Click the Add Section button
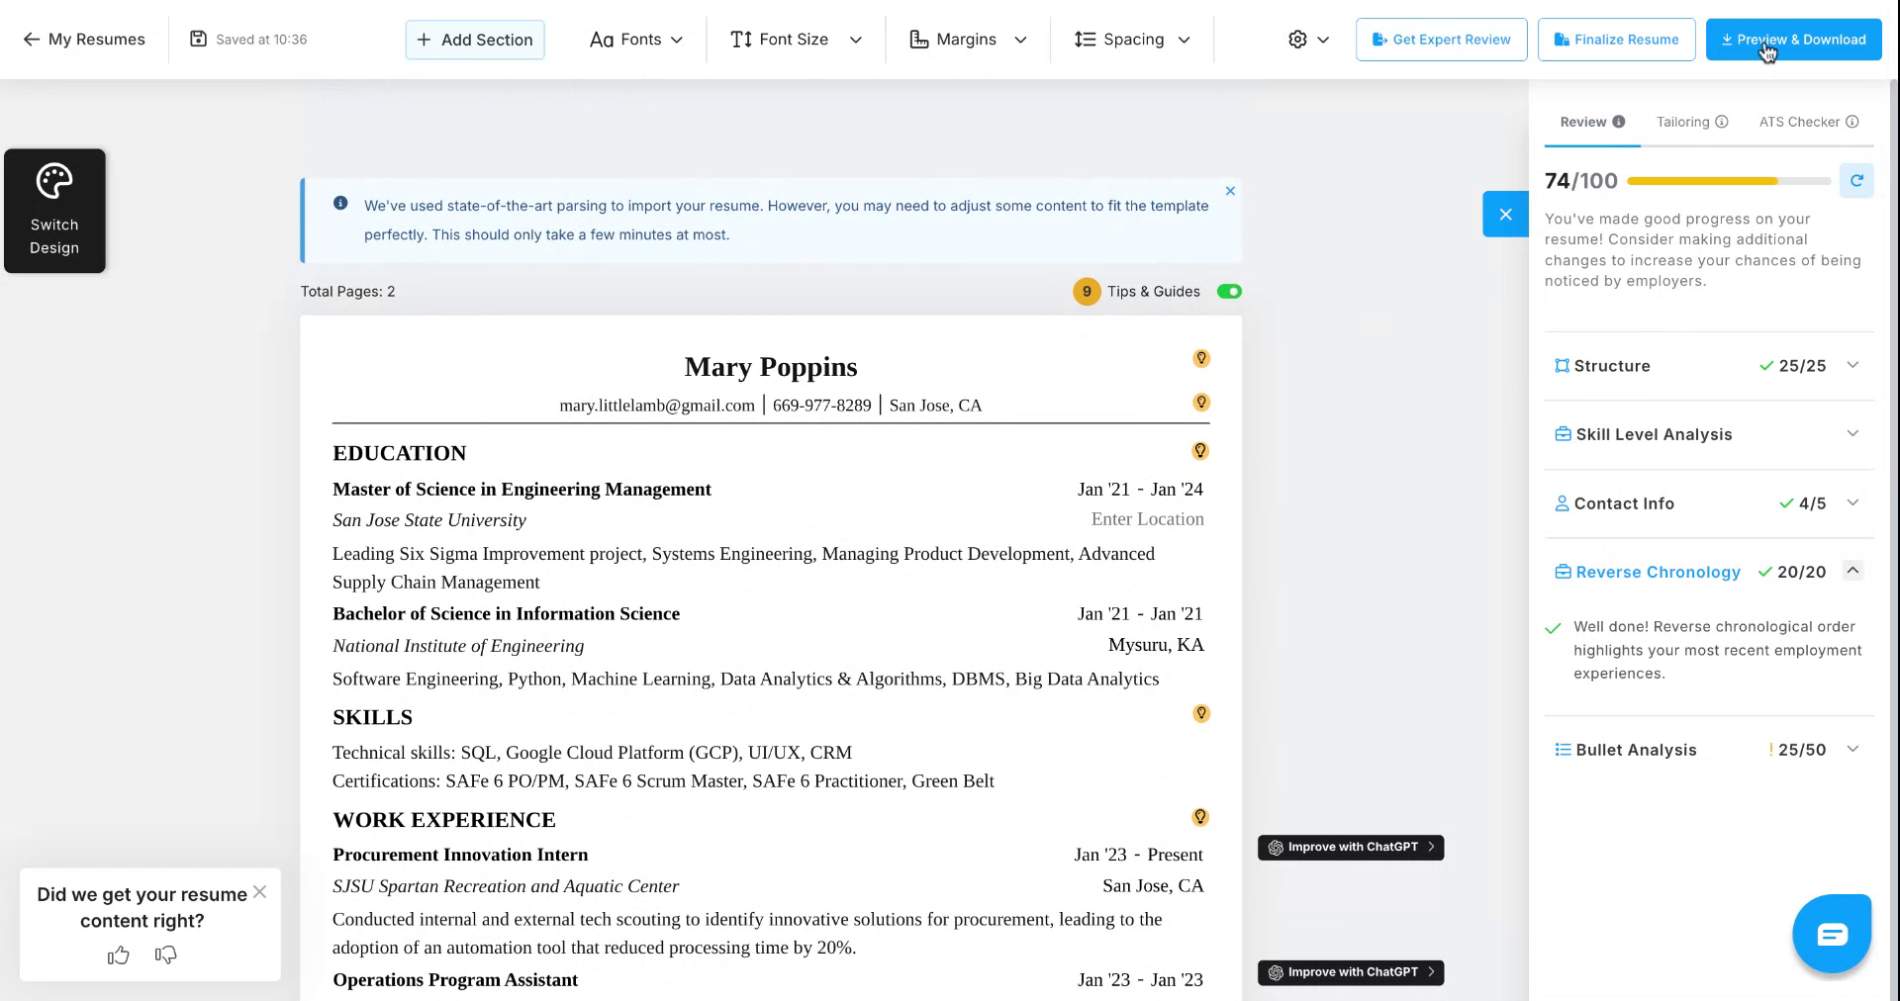The width and height of the screenshot is (1900, 1001). pyautogui.click(x=475, y=40)
